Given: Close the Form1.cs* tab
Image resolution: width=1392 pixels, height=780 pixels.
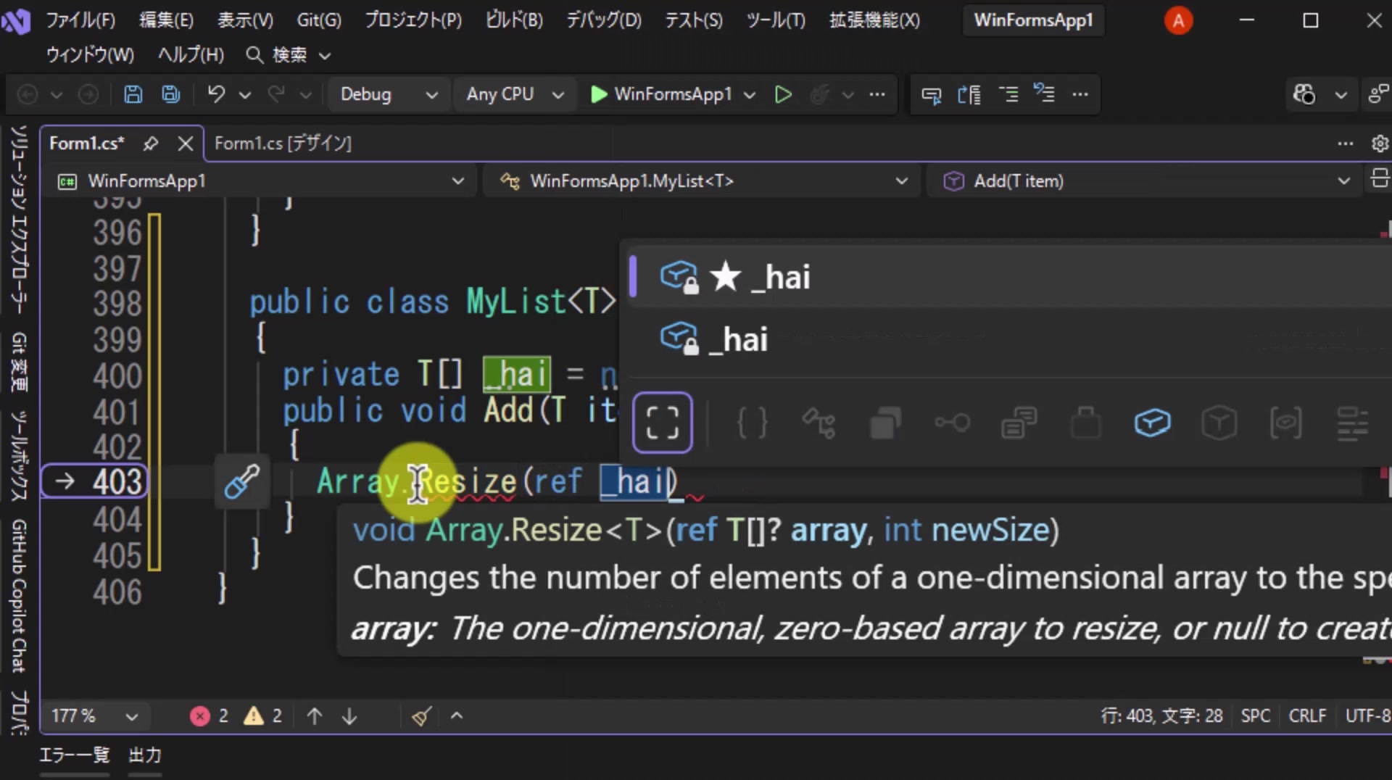Looking at the screenshot, I should 186,144.
